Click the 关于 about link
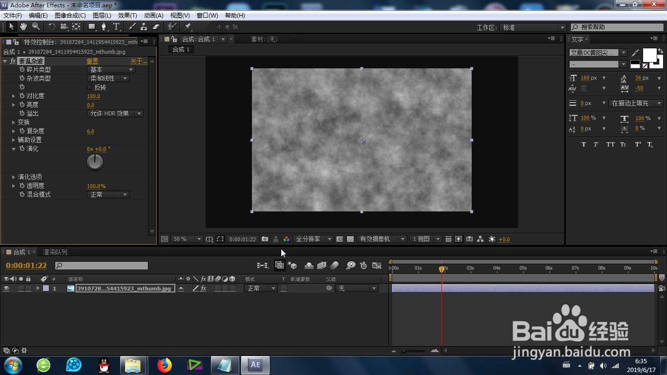Viewport: 667px width, 375px height. [138, 61]
